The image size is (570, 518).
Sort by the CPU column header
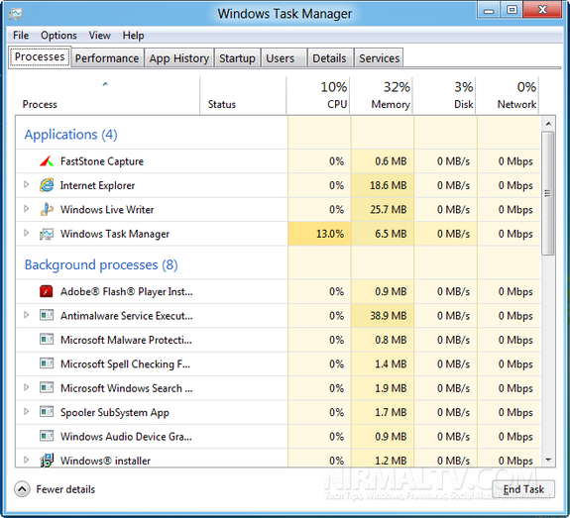[318, 95]
